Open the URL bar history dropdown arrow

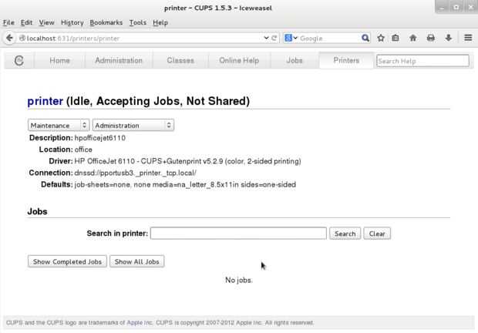pyautogui.click(x=266, y=38)
